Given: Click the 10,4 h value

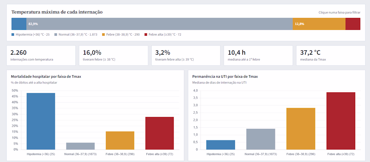Looking at the screenshot, I should (237, 53).
